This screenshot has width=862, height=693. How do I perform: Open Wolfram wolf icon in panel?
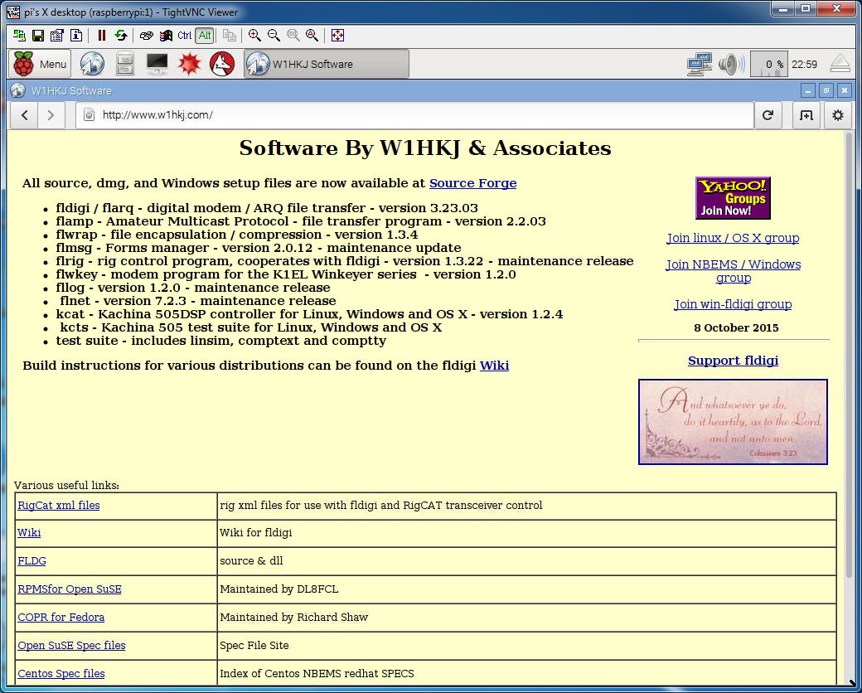click(x=222, y=64)
